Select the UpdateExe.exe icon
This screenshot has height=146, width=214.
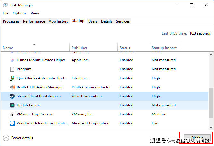click(x=12, y=105)
